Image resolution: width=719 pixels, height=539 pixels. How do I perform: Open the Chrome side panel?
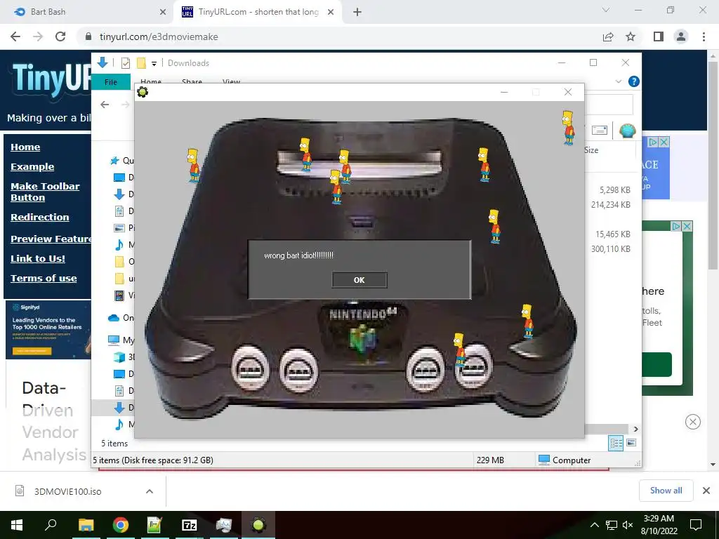pyautogui.click(x=659, y=36)
